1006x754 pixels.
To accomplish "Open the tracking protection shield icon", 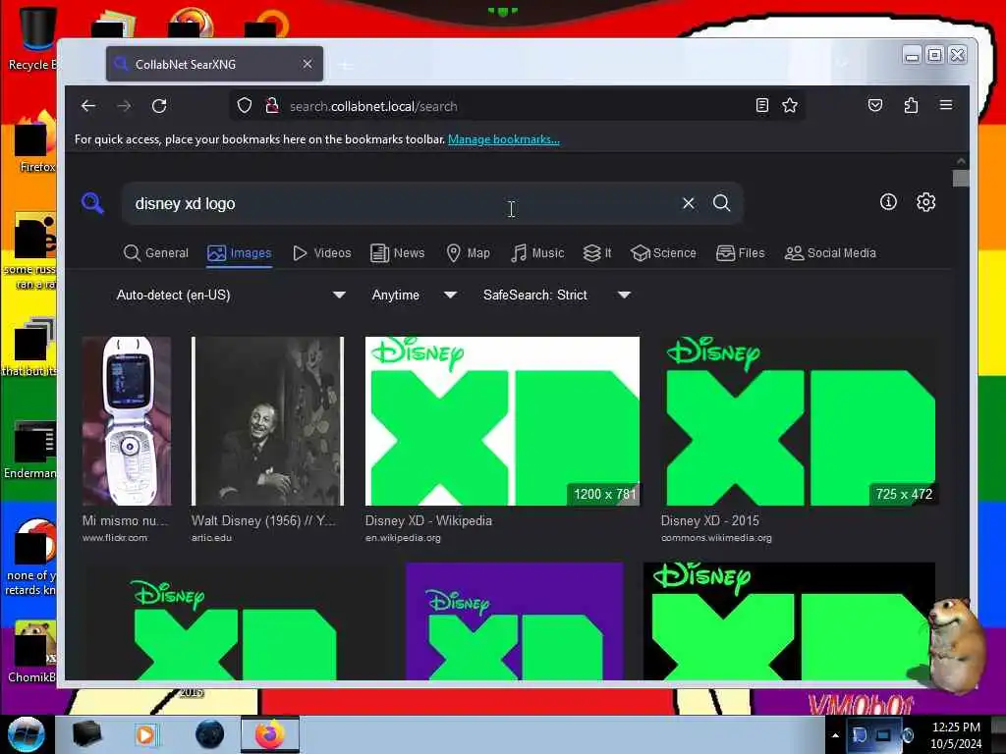I will [x=245, y=106].
